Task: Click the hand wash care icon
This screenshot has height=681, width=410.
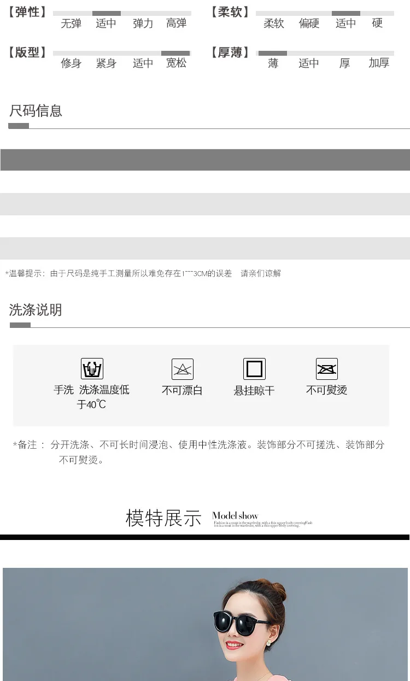Action: click(x=92, y=369)
